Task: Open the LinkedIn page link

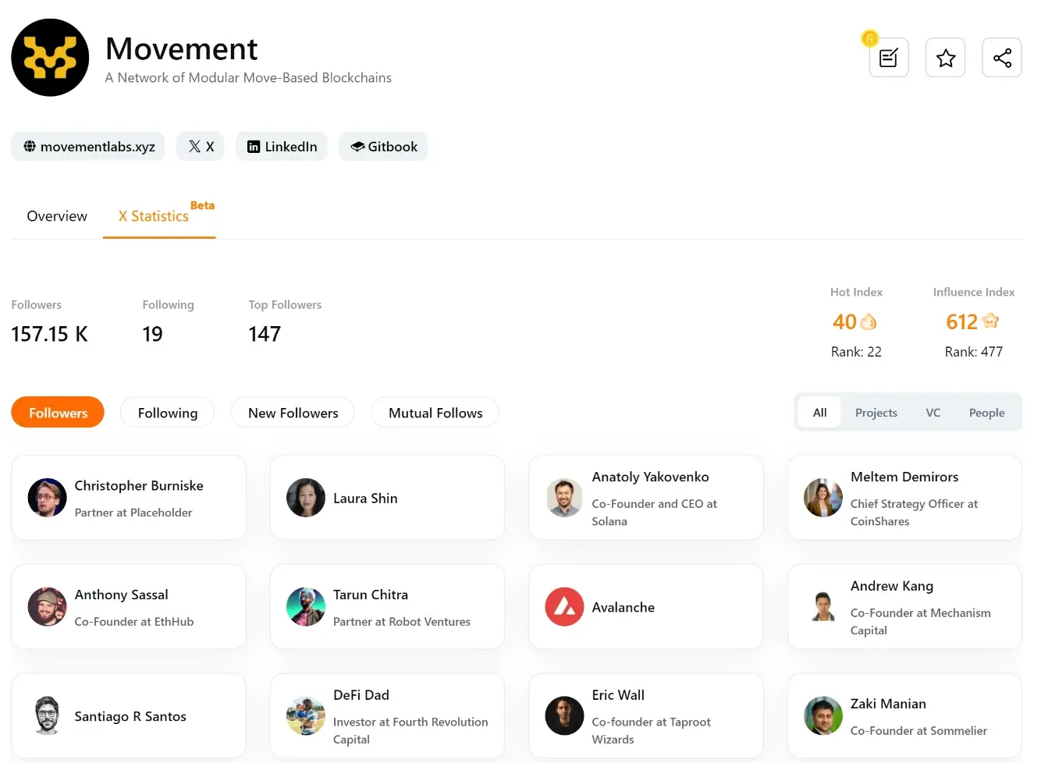Action: pyautogui.click(x=282, y=147)
